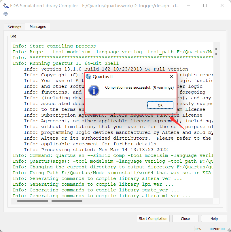Click 'Info: Start compiling process' log line
Image resolution: width=231 pixels, height=232 pixels.
click(x=54, y=46)
